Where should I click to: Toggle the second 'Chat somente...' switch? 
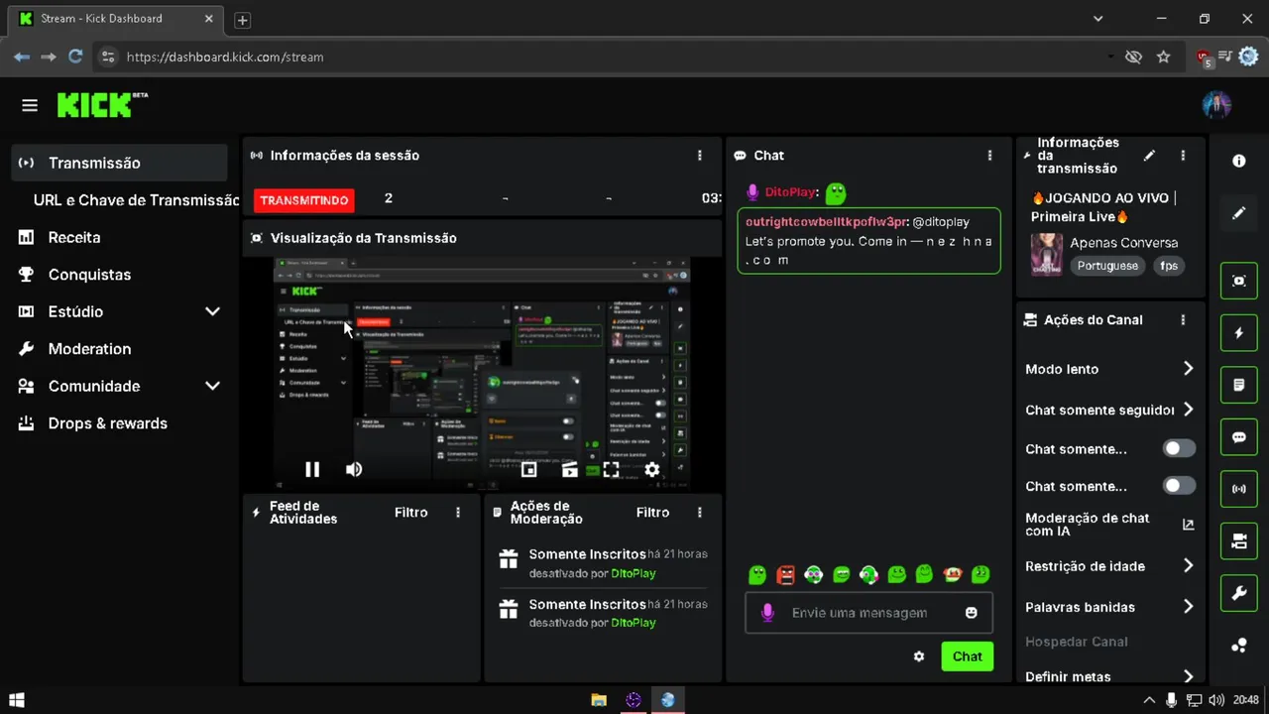[1179, 486]
